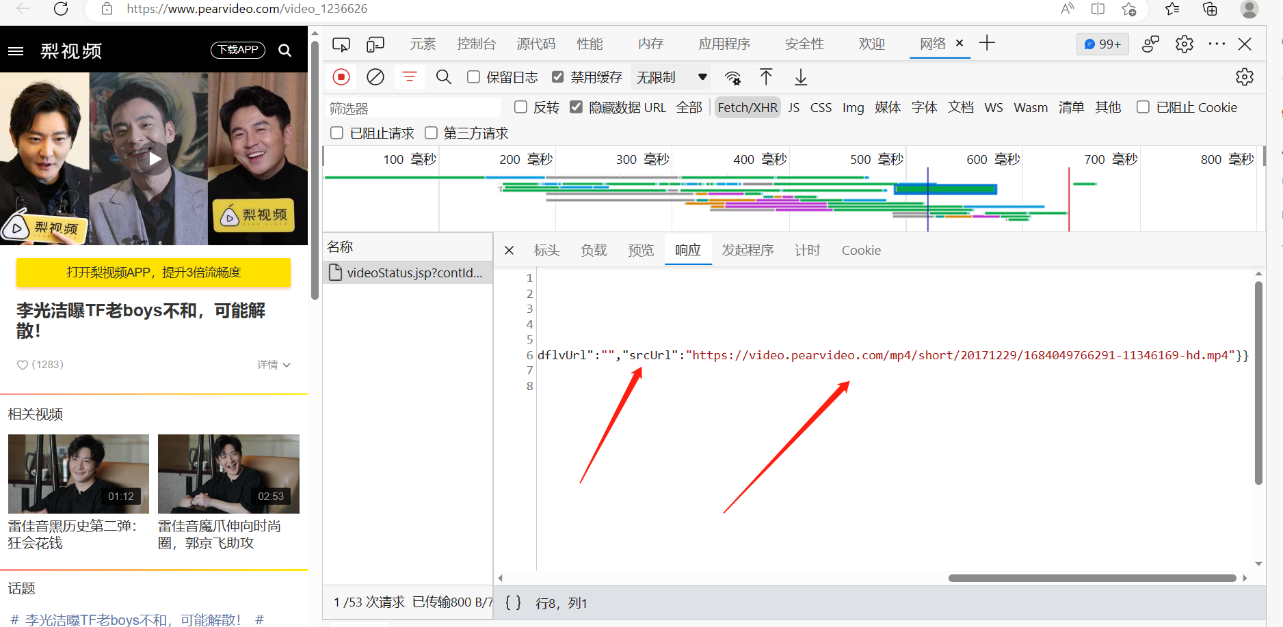The width and height of the screenshot is (1283, 627).
Task: Clear the network log
Action: pyautogui.click(x=375, y=77)
